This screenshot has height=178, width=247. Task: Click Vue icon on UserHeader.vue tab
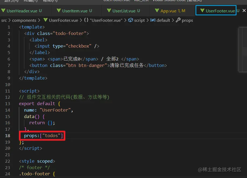coord(3,11)
